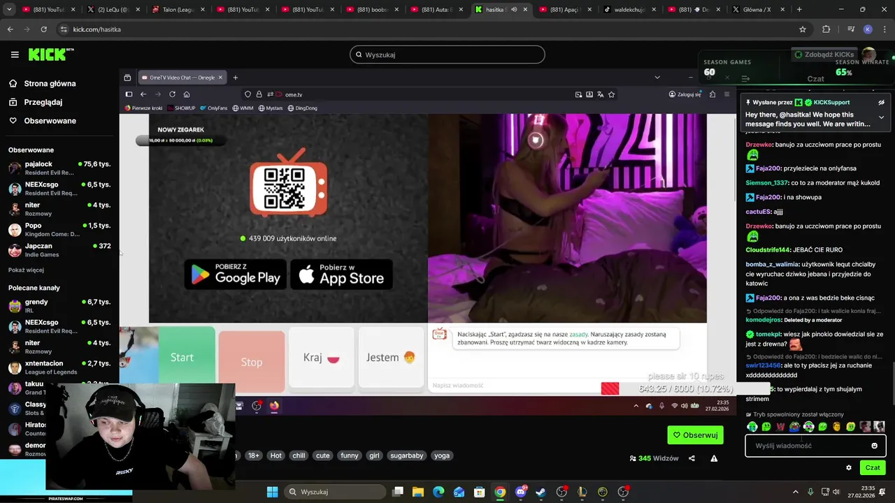The width and height of the screenshot is (895, 503).
Task: Click the Google Play download badge
Action: point(236,275)
